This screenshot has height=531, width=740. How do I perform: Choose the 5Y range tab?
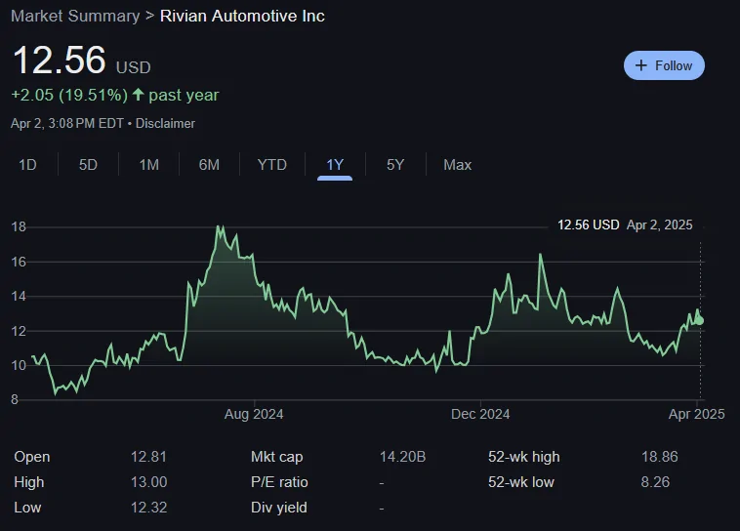point(395,165)
